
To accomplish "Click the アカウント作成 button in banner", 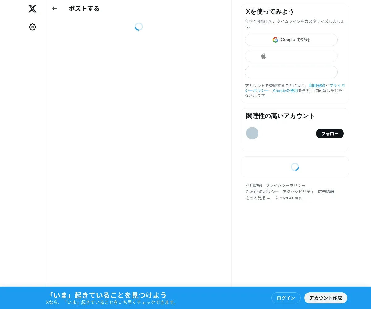I will pyautogui.click(x=326, y=298).
